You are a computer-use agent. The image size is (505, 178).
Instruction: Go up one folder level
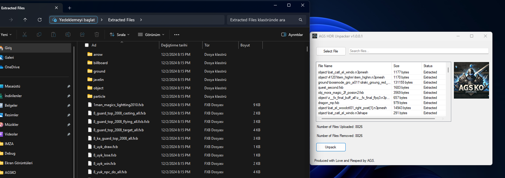(25, 20)
